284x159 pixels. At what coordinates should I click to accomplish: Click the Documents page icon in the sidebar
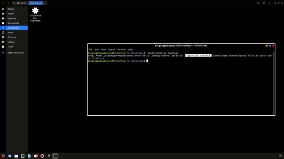coord(3,23)
